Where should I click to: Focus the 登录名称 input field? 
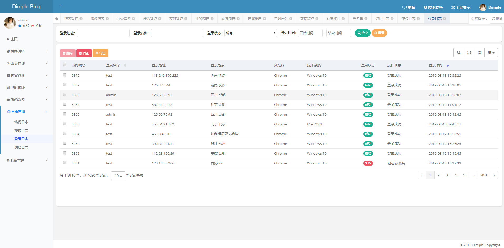click(x=177, y=33)
